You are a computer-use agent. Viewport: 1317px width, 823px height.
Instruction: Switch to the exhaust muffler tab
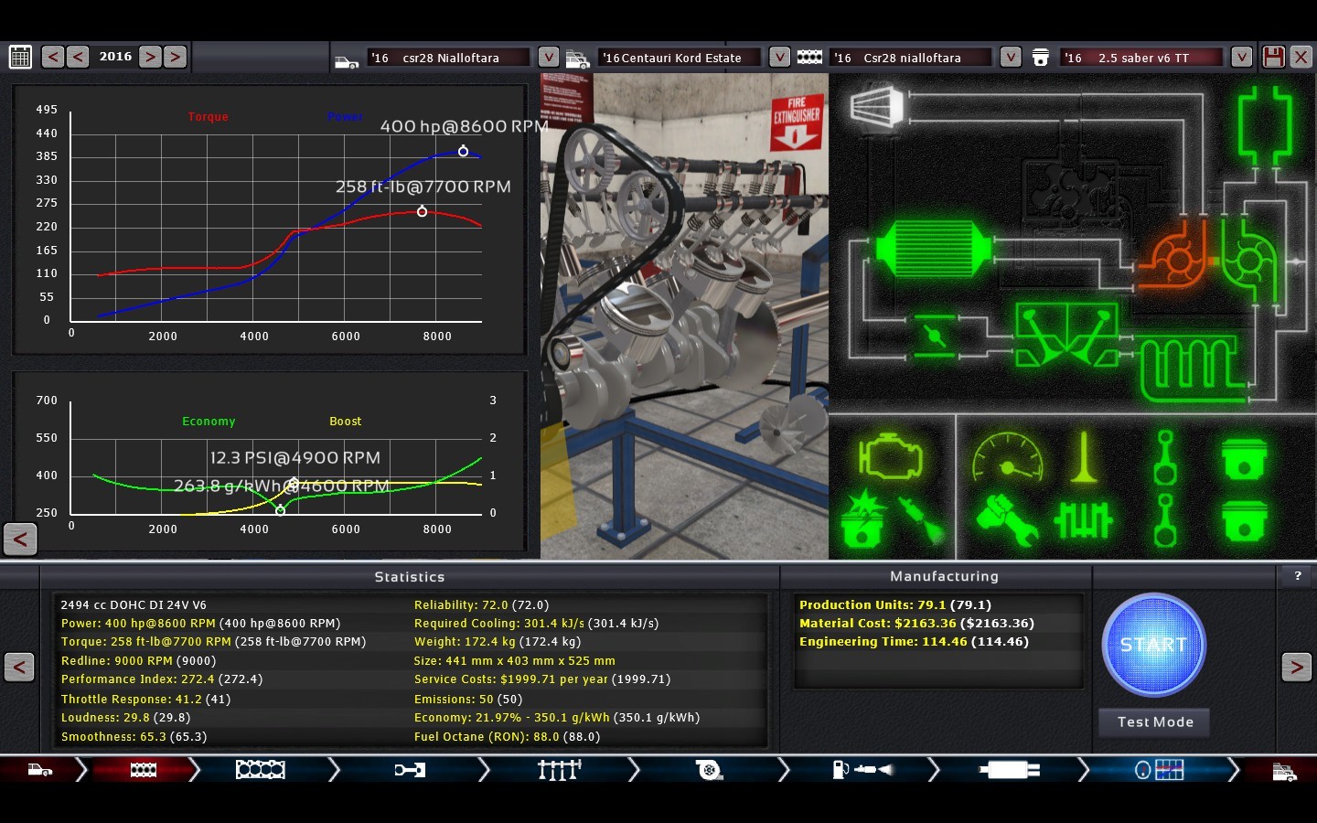[x=1008, y=770]
